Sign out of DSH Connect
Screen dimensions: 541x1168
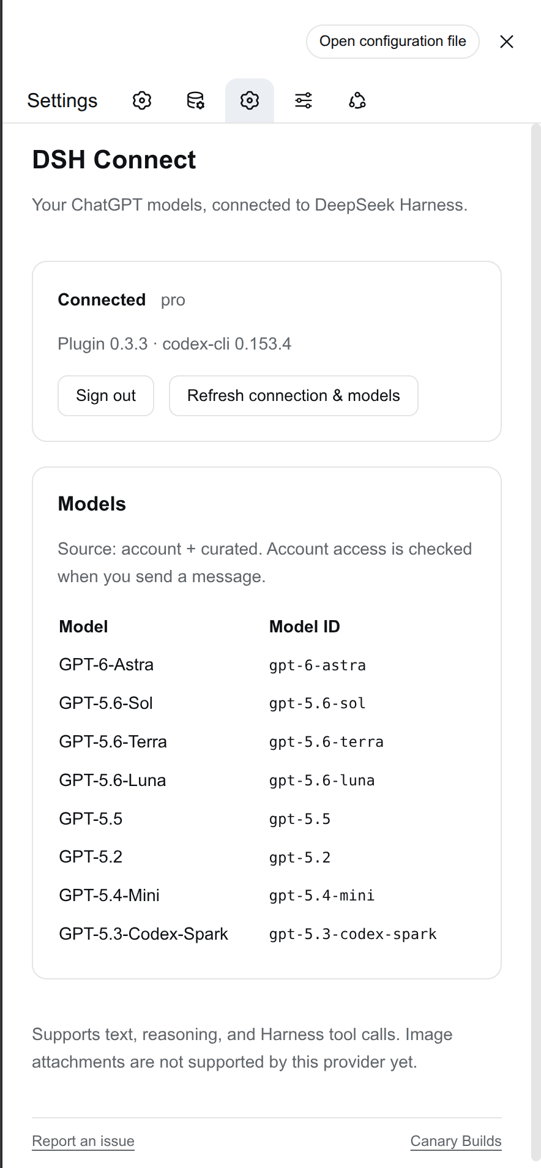pyautogui.click(x=106, y=395)
